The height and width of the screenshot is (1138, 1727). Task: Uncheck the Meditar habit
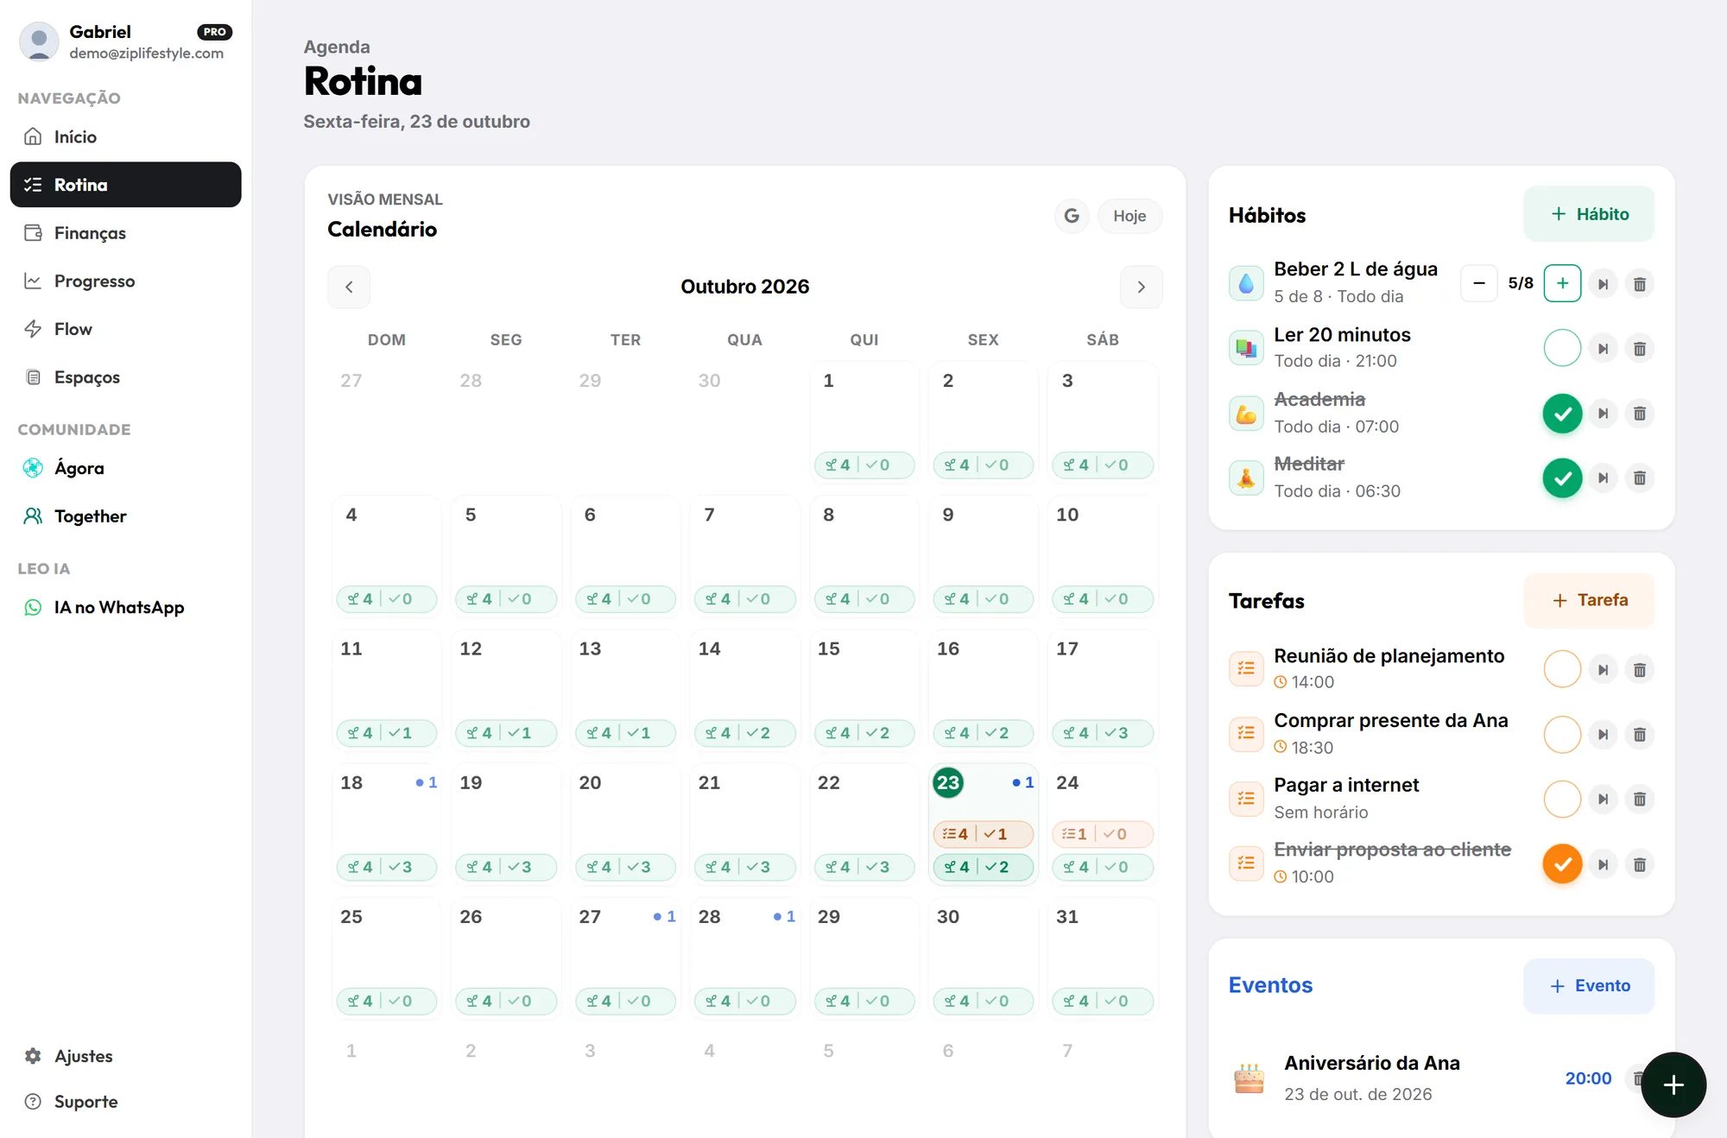click(x=1562, y=478)
